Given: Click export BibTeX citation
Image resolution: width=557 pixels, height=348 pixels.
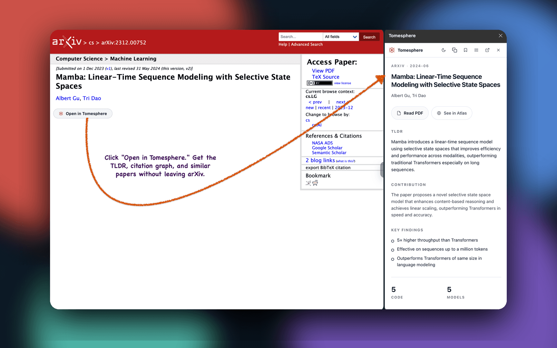Looking at the screenshot, I should coord(328,168).
